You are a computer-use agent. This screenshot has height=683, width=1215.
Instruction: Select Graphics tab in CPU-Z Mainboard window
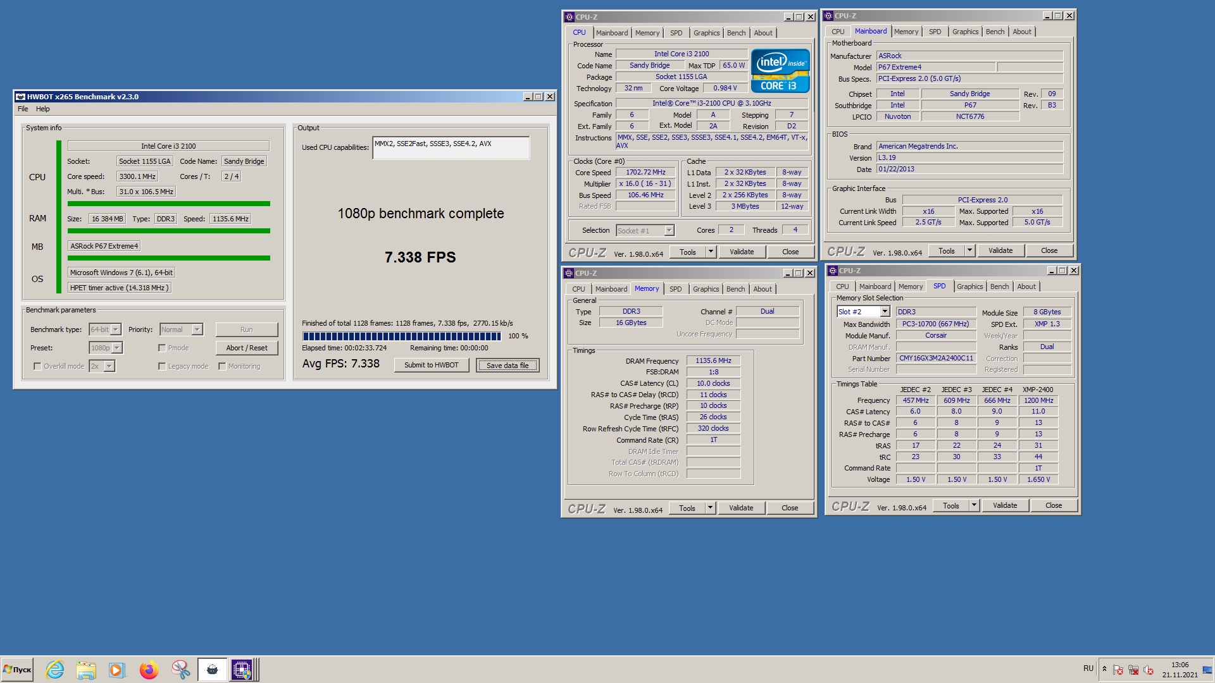965,32
